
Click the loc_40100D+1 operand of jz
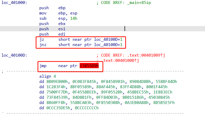tap(108, 39)
